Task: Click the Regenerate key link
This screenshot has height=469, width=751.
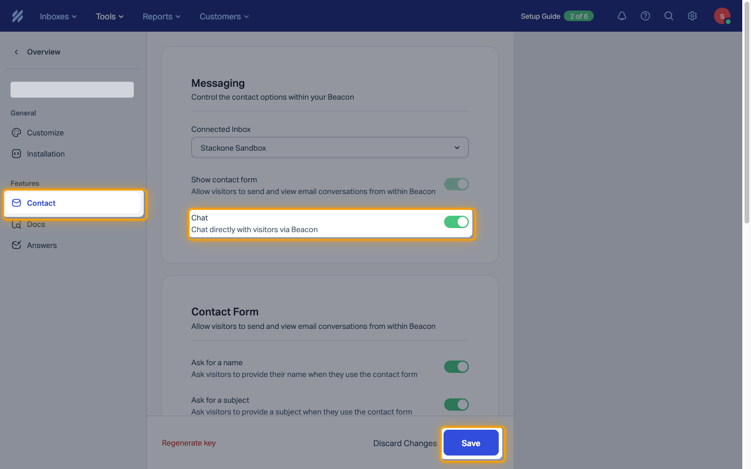Action: point(189,443)
